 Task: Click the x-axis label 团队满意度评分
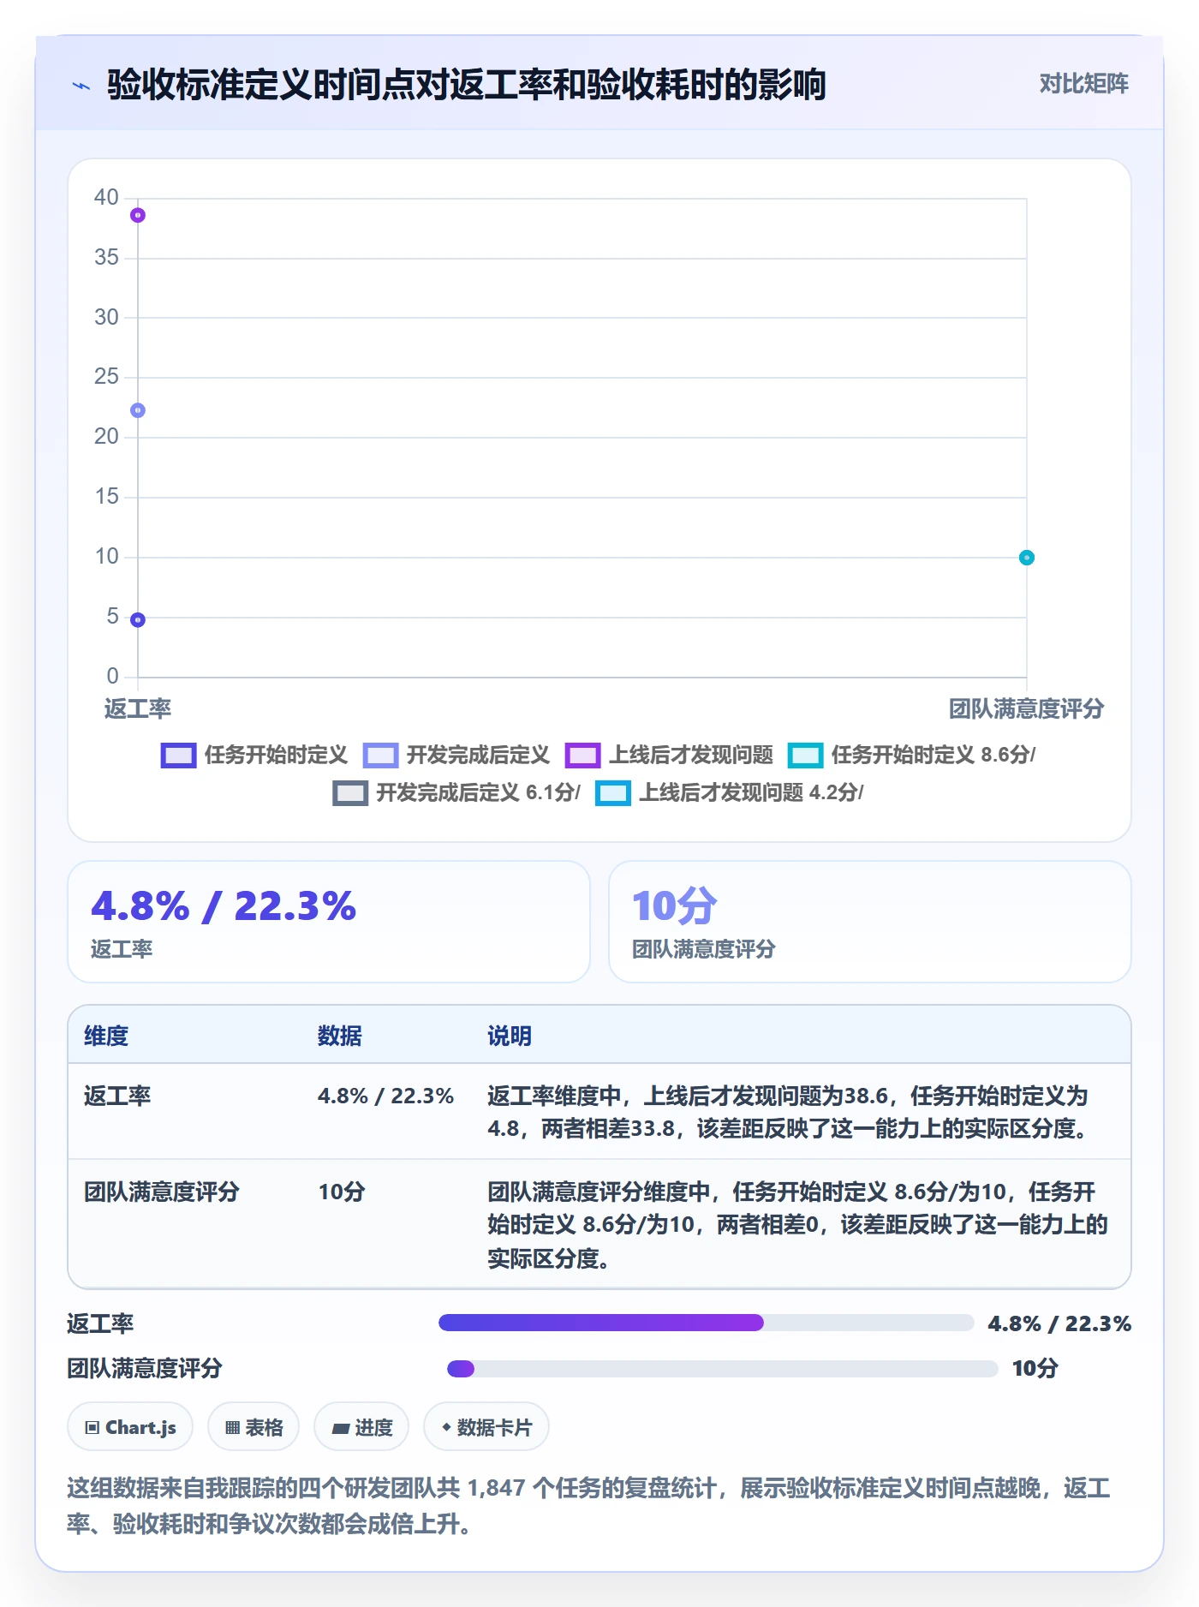point(1026,708)
